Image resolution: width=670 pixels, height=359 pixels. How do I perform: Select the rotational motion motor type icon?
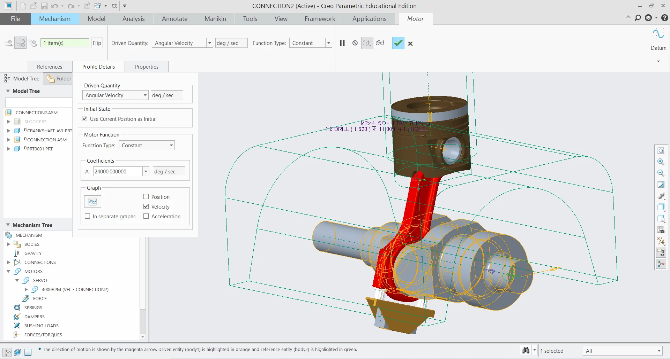(x=21, y=43)
